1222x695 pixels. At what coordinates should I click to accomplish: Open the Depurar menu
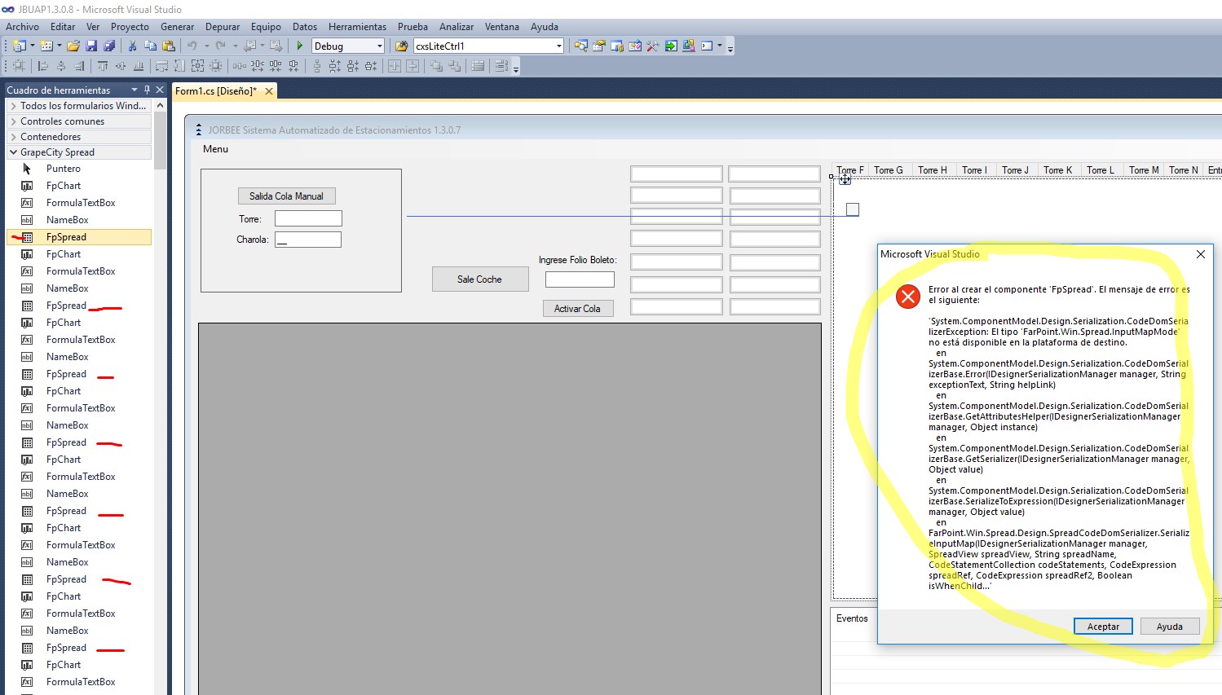pos(223,27)
